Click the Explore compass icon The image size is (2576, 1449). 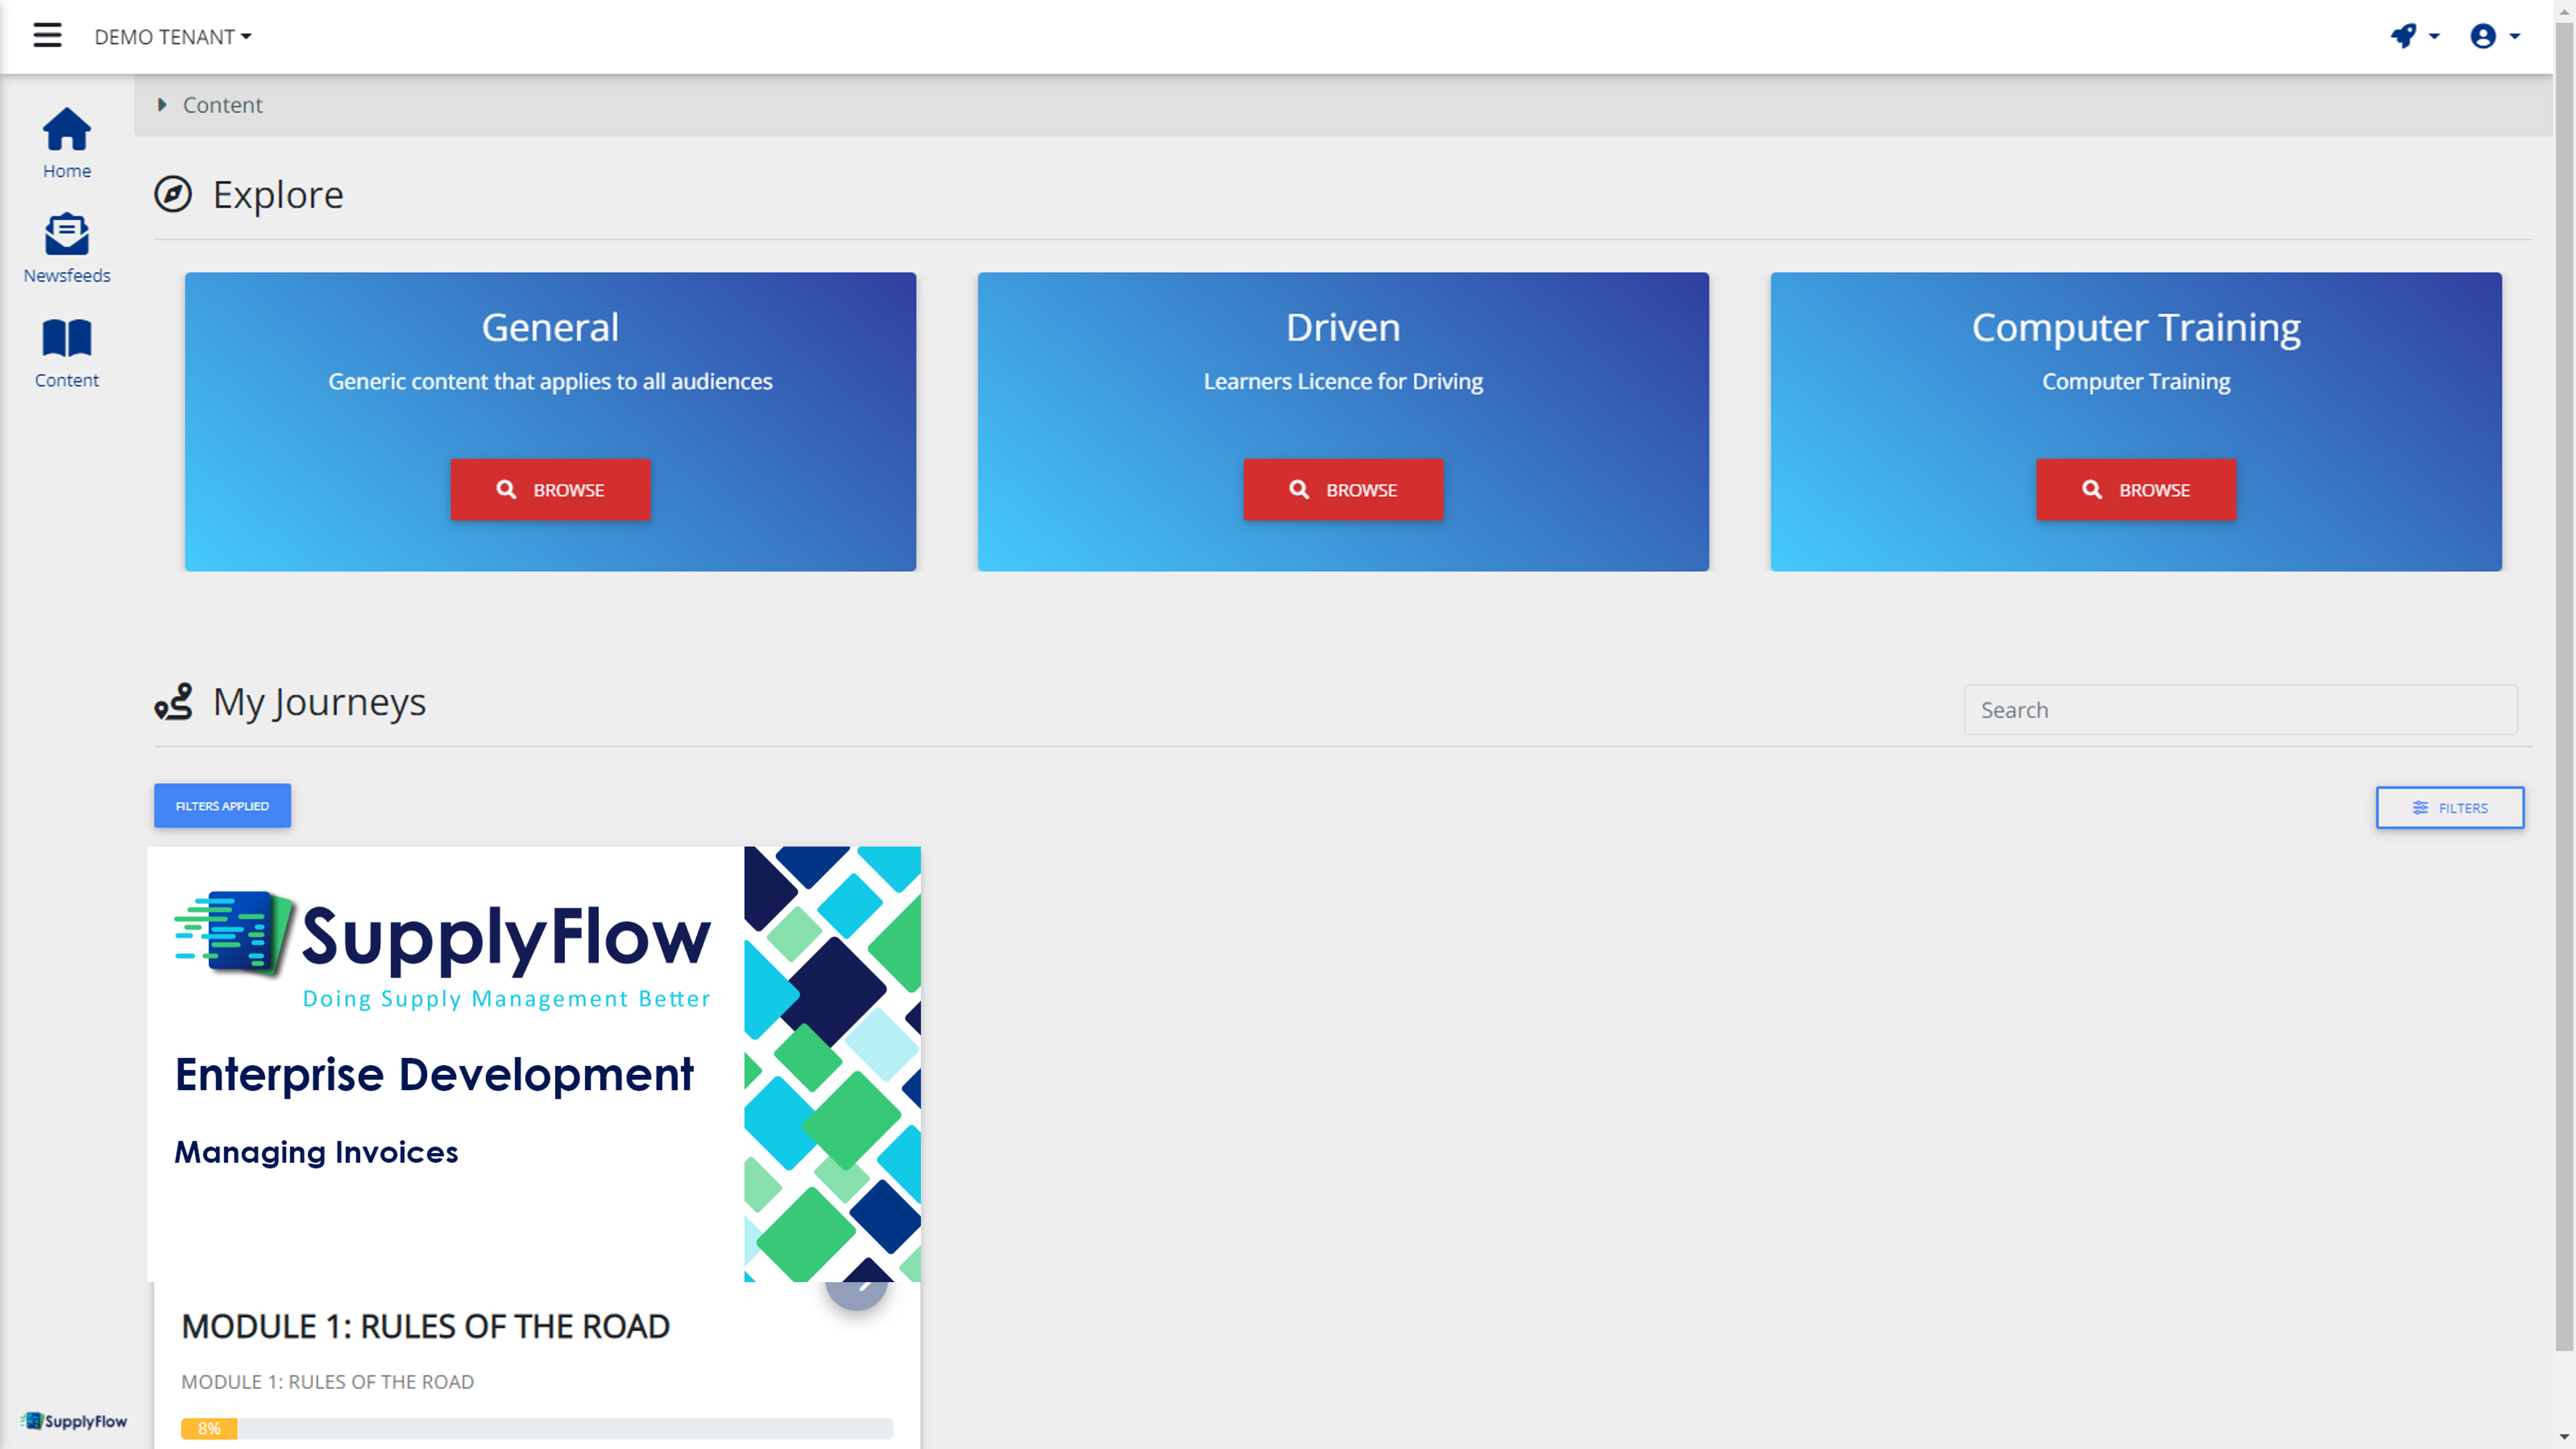[173, 194]
